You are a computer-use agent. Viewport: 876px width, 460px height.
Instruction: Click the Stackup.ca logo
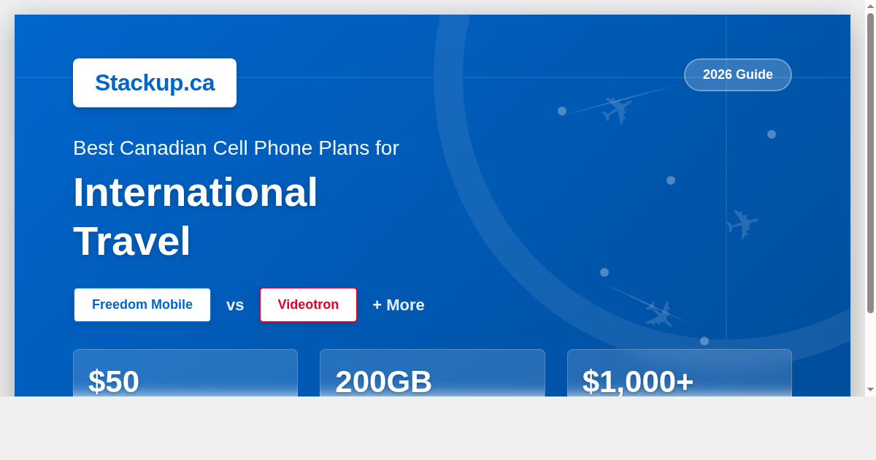point(155,83)
